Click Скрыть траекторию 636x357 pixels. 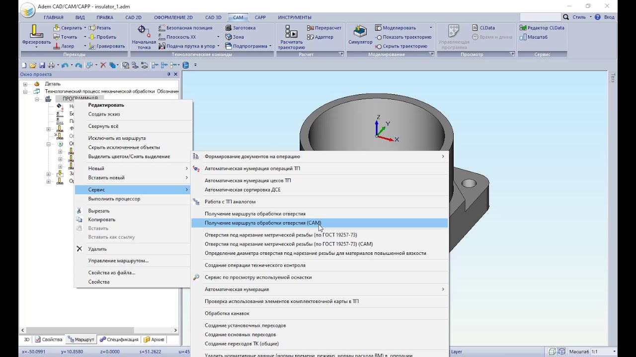[x=401, y=46]
